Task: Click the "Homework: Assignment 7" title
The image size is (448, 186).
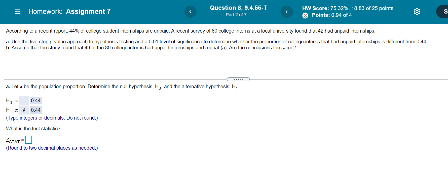Action: pyautogui.click(x=69, y=11)
